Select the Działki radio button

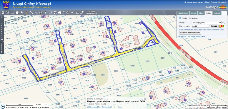180,18
